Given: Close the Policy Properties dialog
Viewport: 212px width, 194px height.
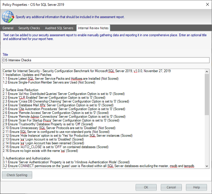Looking at the screenshot, I should (208, 4).
